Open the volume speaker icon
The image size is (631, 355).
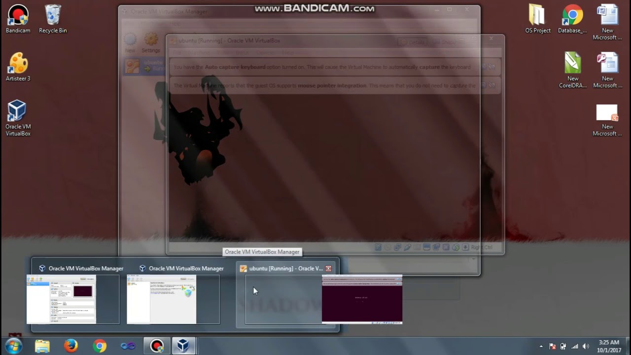pos(586,346)
